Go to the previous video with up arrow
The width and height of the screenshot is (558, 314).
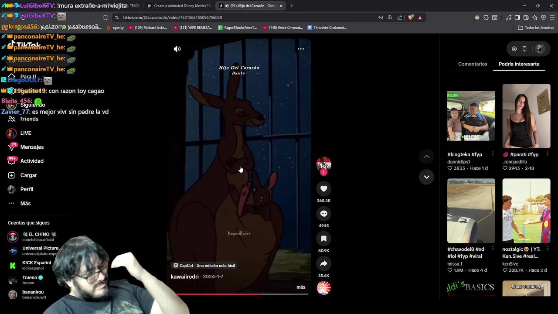tap(427, 157)
